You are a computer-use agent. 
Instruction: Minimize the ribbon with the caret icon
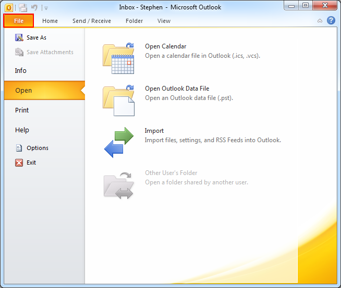pyautogui.click(x=320, y=21)
